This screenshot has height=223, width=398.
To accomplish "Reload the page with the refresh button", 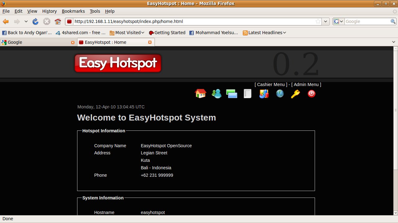I will click(35, 21).
